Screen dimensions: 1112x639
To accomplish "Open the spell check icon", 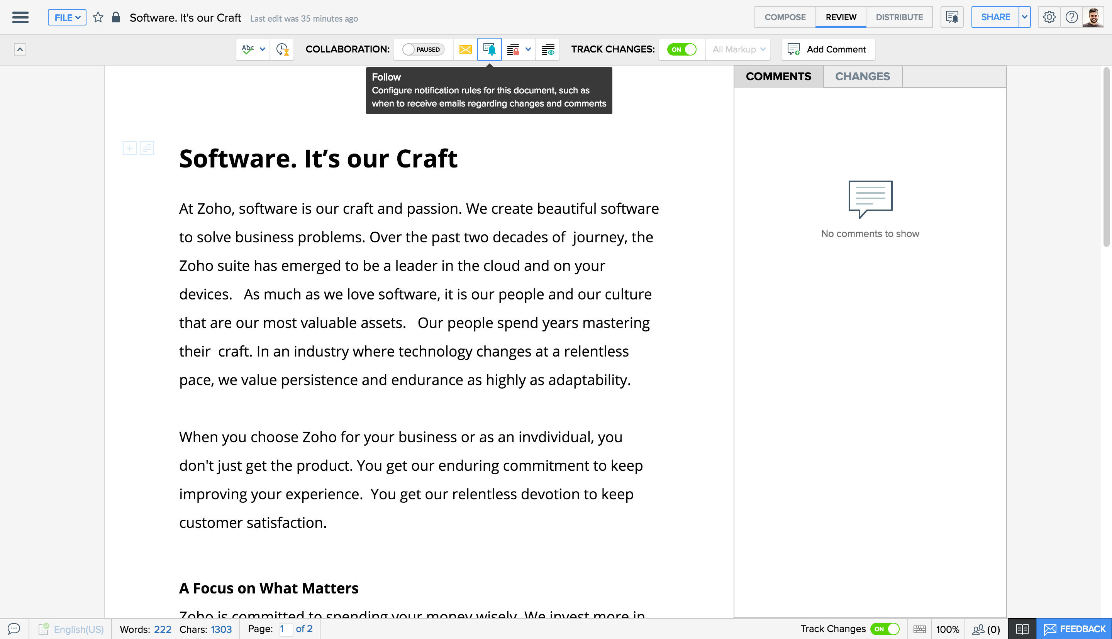I will pos(247,49).
